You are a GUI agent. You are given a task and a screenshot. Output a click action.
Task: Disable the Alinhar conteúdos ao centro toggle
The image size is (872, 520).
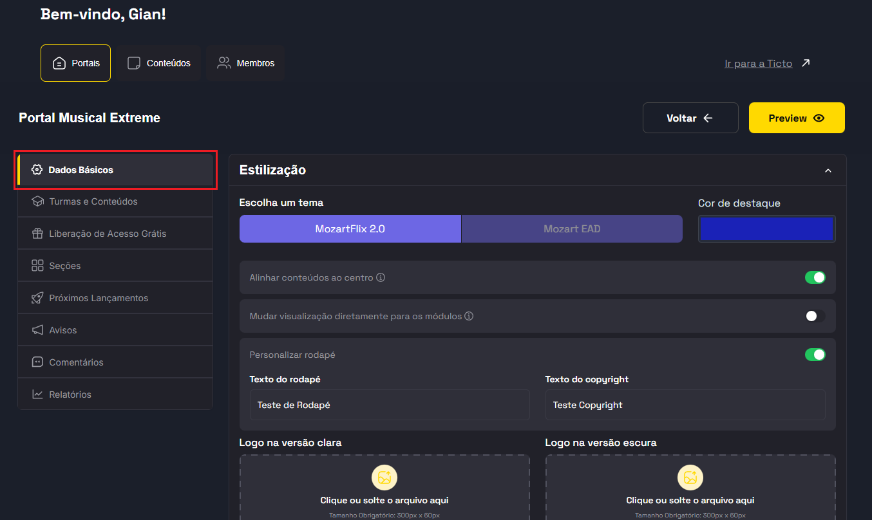pos(815,277)
